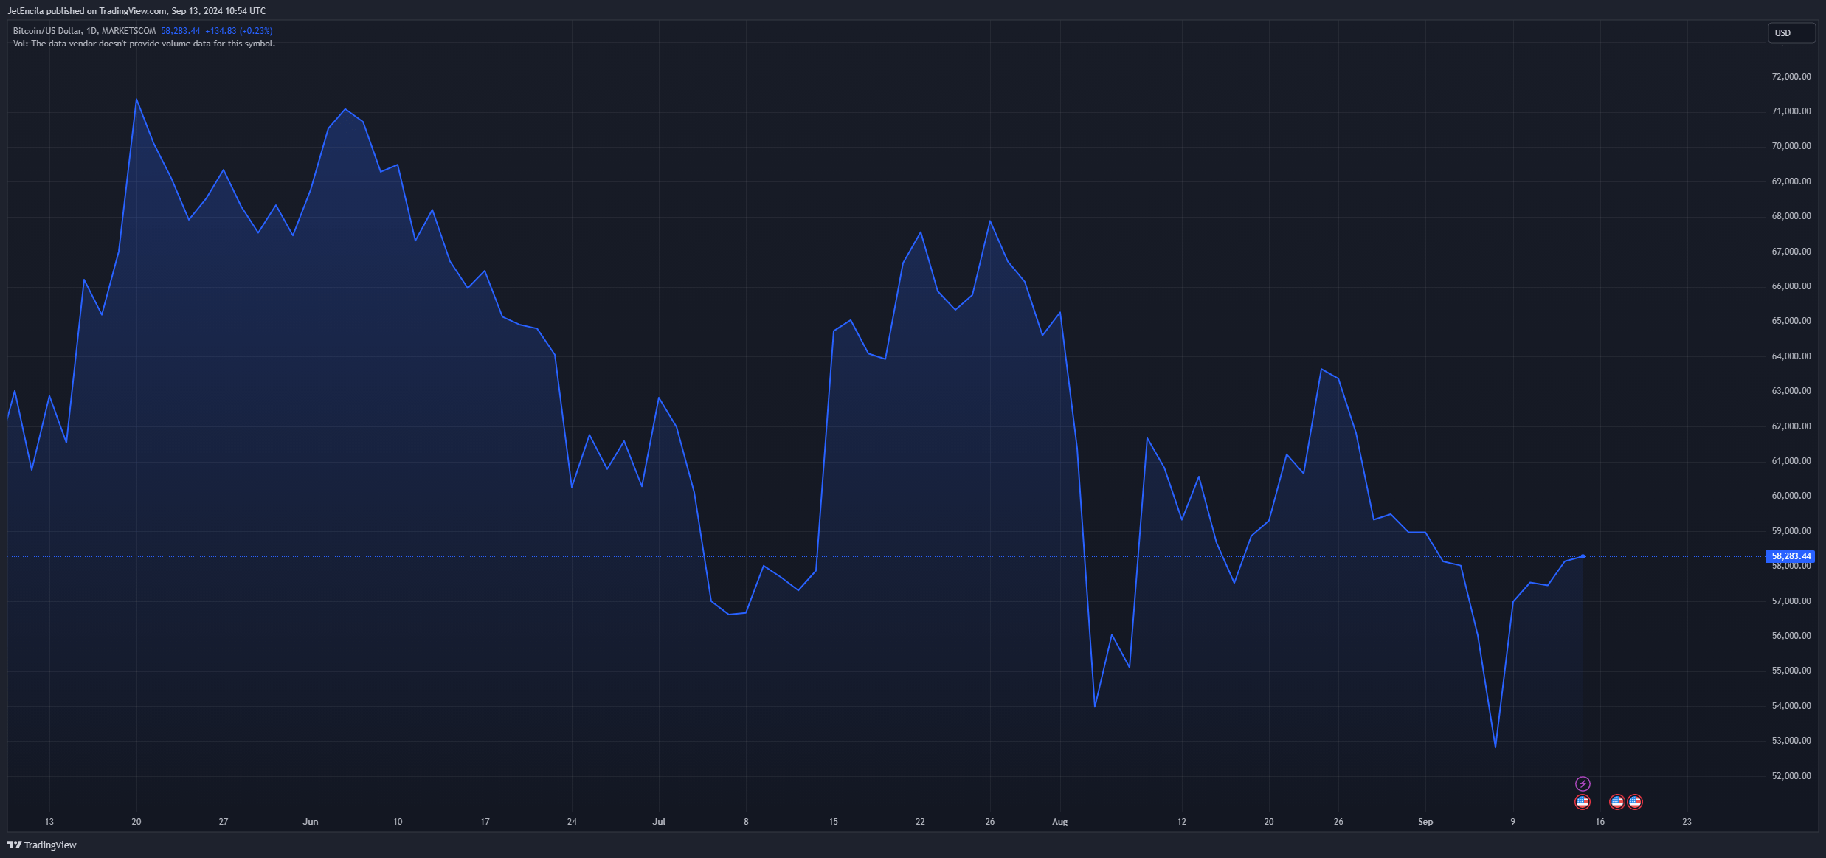Image resolution: width=1826 pixels, height=858 pixels.
Task: Click the 52,000.00 price axis label
Action: coord(1791,776)
